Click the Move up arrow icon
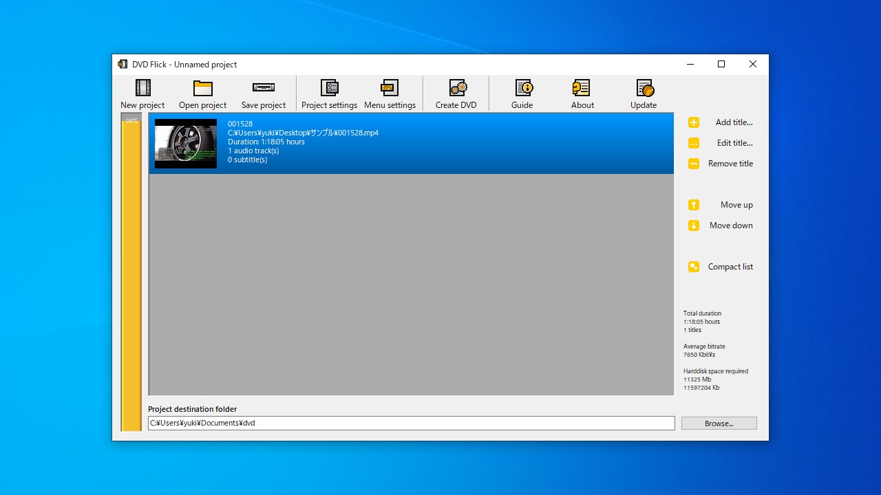Image resolution: width=881 pixels, height=495 pixels. point(694,205)
